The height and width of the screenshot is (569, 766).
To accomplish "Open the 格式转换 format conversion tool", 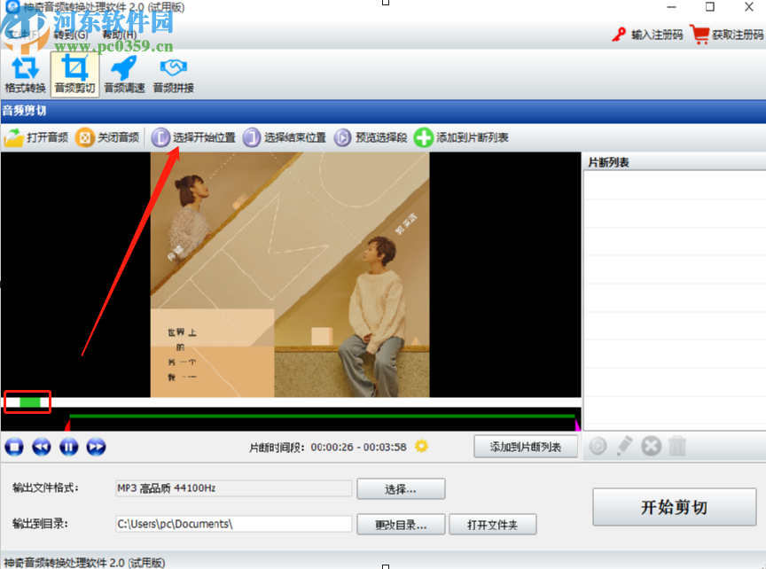I will tap(25, 74).
